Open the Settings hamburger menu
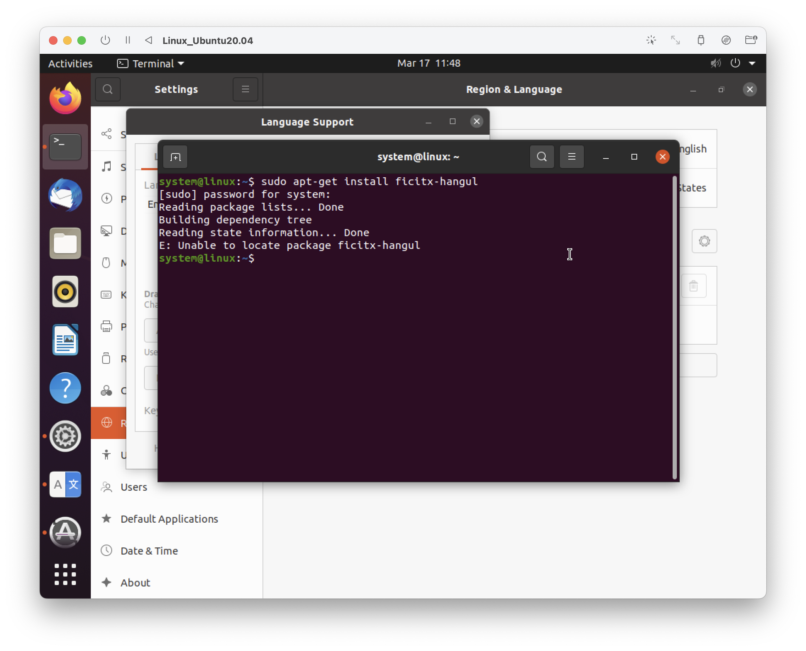This screenshot has height=651, width=806. coord(245,89)
